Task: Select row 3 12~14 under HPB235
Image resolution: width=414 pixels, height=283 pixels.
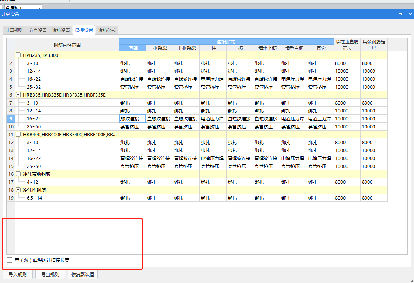Action: click(67, 71)
